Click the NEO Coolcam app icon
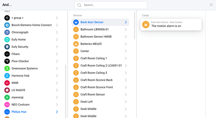This screenshot has height=118, width=216. click(7, 105)
